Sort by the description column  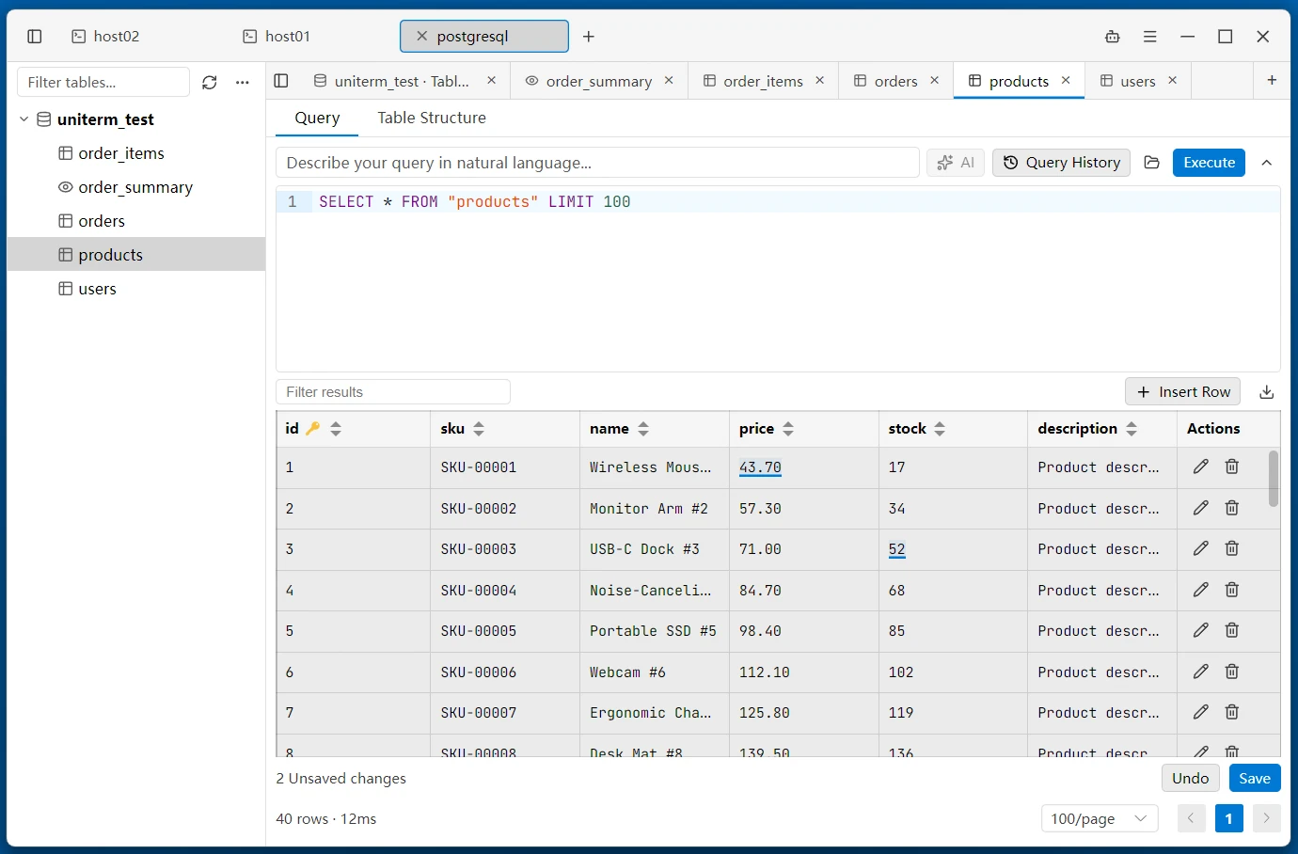point(1132,429)
